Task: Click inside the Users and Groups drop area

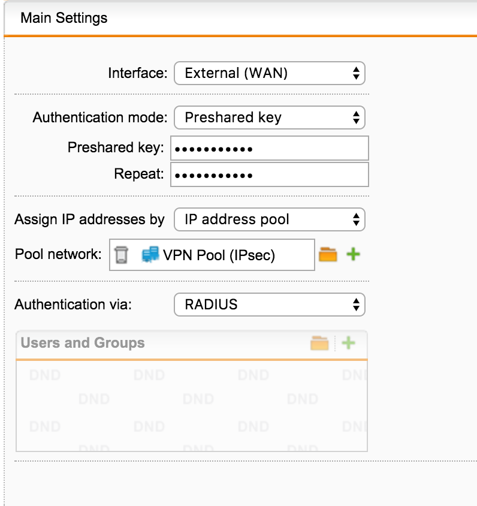Action: click(192, 406)
